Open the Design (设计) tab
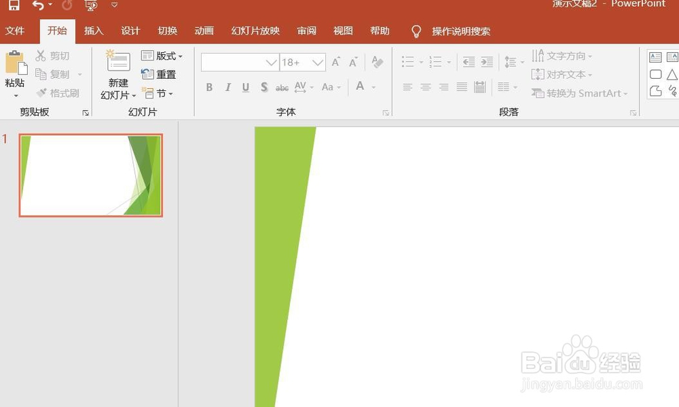The height and width of the screenshot is (407, 679). [130, 31]
